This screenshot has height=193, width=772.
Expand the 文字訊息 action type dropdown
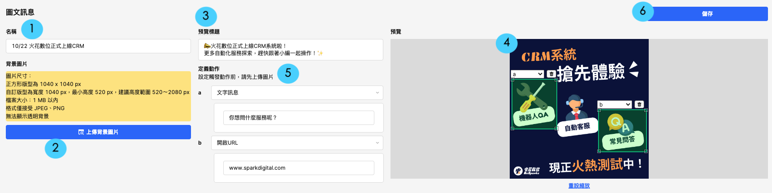click(x=297, y=93)
